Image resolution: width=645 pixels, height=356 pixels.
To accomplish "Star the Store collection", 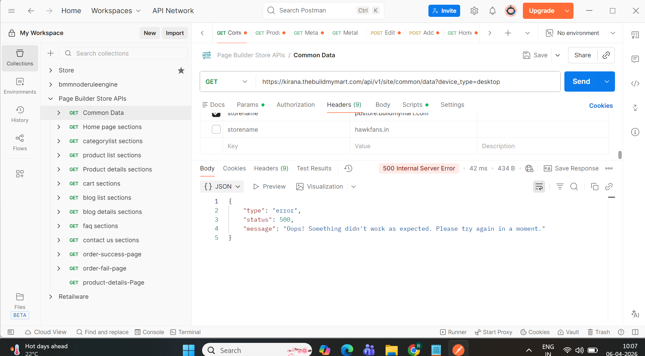I will (x=181, y=70).
